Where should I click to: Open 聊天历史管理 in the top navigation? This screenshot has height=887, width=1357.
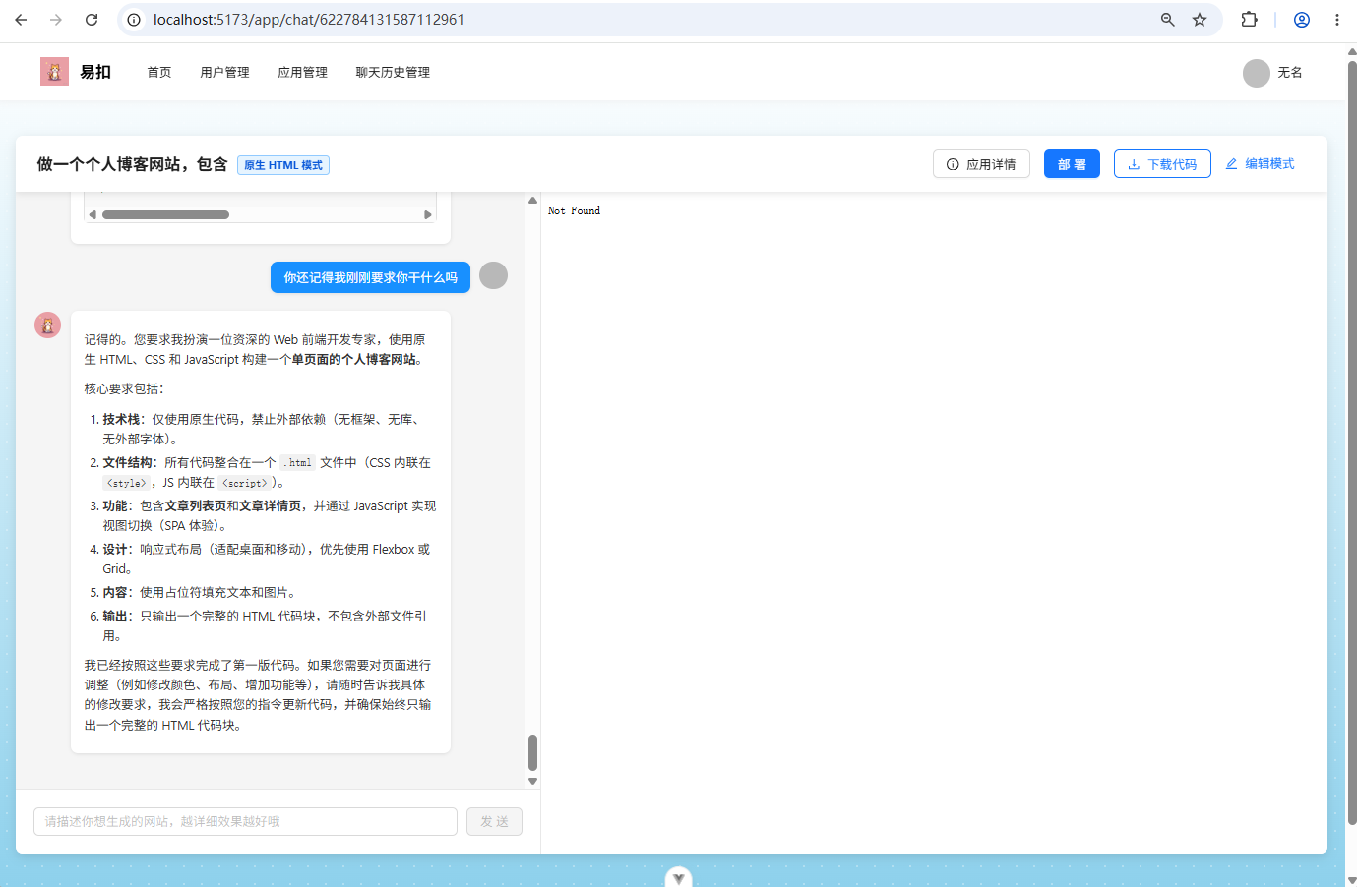pos(393,73)
